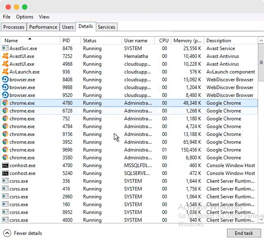Click the AvLaunch.exe process icon
Image resolution: width=264 pixels, height=239 pixels.
[x=5, y=72]
